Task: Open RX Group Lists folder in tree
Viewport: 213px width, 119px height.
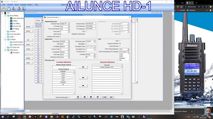Action: click(x=15, y=47)
